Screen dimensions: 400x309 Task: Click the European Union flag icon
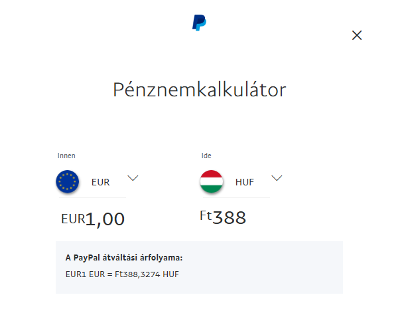click(x=68, y=181)
